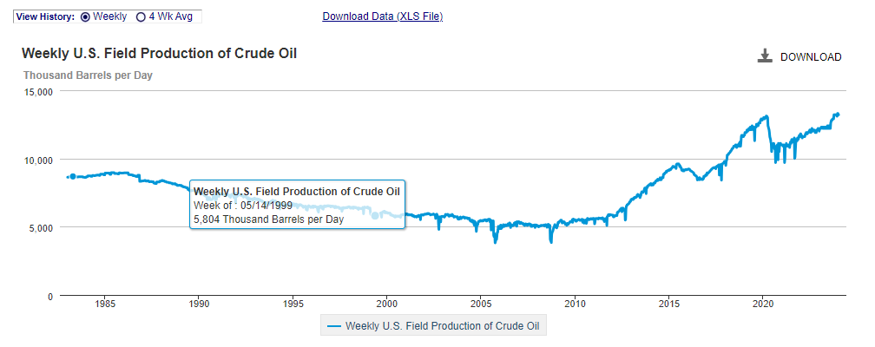Click the 2015 x-axis label
875x347 pixels.
coord(668,304)
